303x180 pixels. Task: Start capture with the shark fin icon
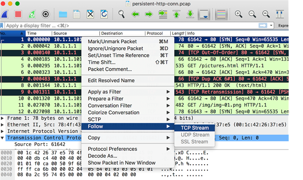pos(5,14)
